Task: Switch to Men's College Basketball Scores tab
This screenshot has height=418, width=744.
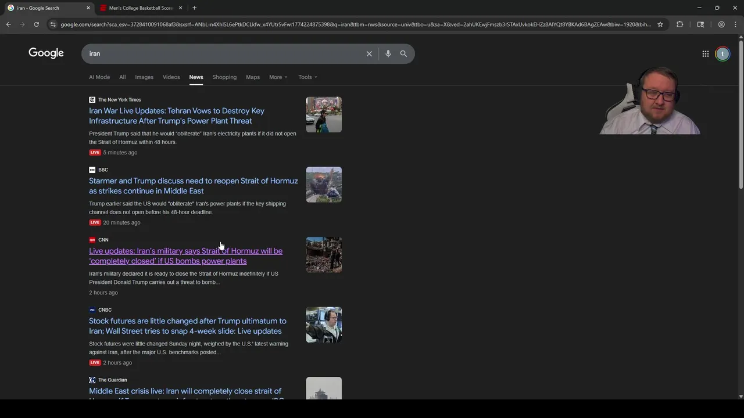Action: click(x=141, y=8)
